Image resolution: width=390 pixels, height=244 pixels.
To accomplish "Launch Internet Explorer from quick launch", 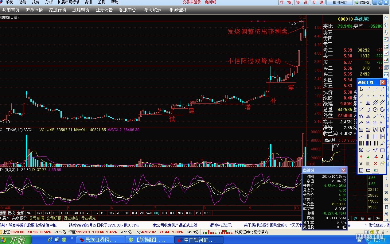I will pos(50,239).
